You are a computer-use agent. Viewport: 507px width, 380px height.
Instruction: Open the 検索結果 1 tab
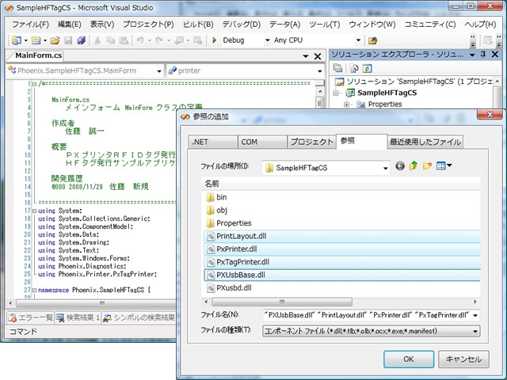[x=78, y=318]
